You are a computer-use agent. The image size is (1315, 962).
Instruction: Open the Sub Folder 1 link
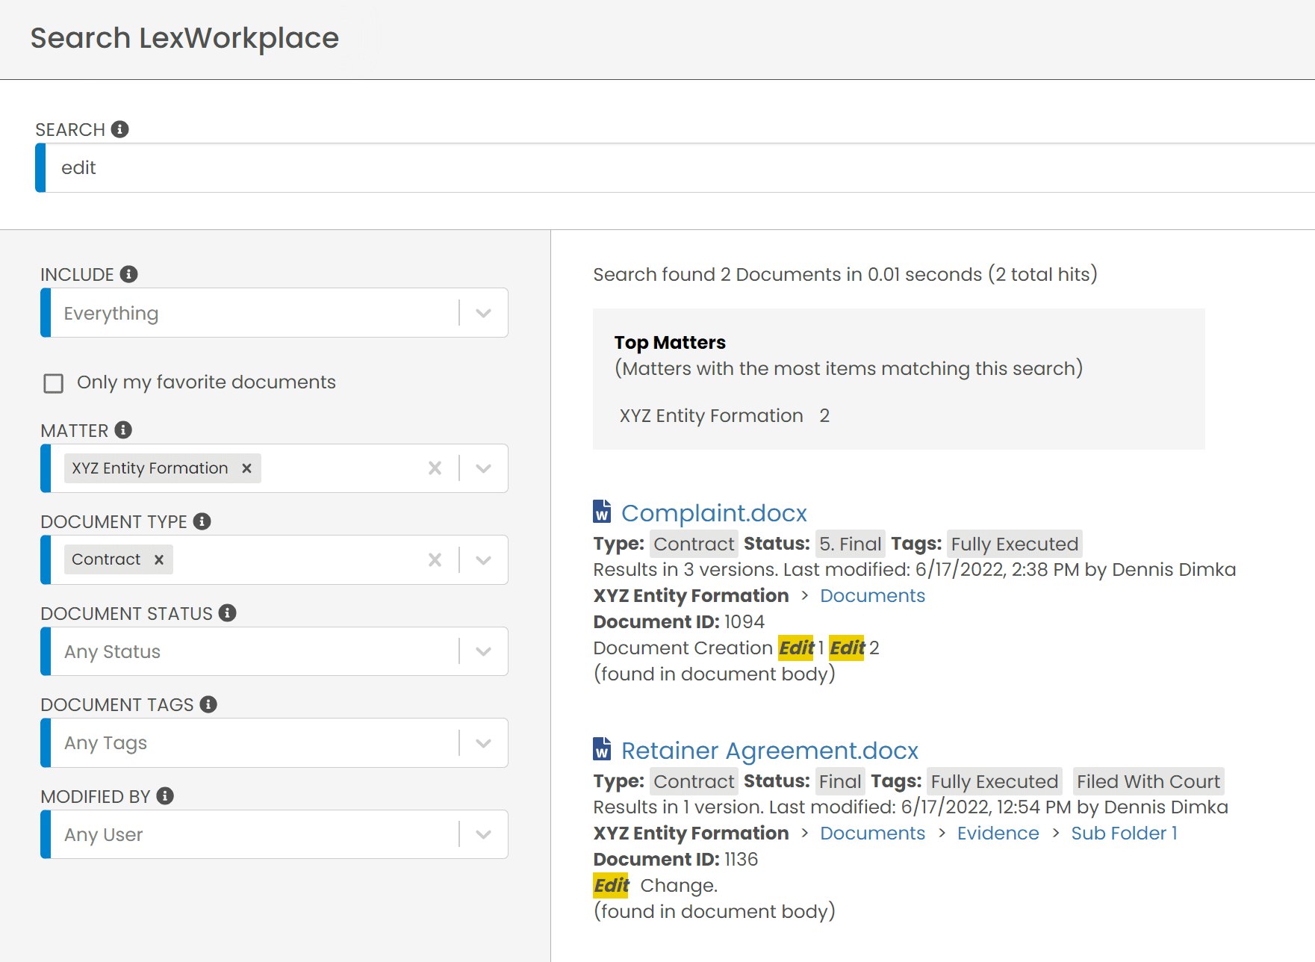(1124, 834)
